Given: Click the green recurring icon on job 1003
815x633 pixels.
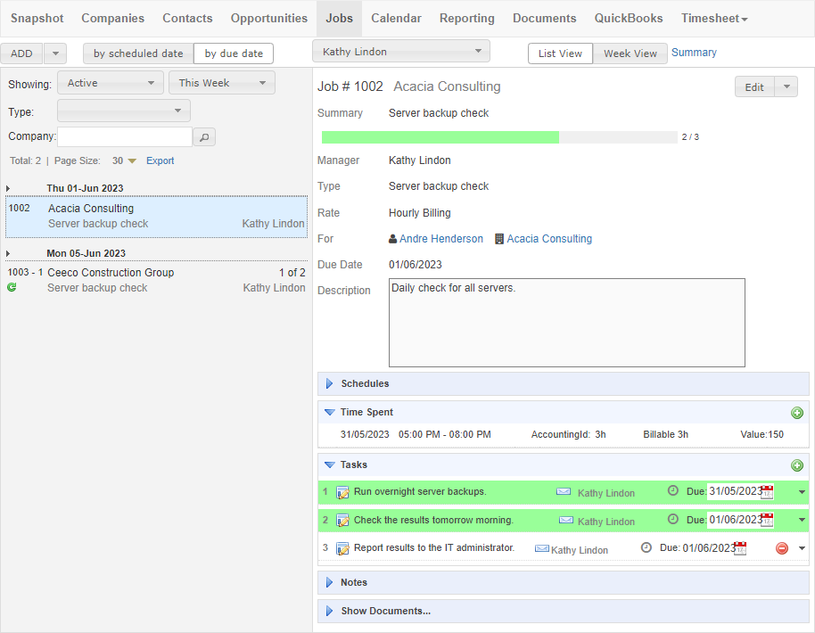Looking at the screenshot, I should pyautogui.click(x=12, y=287).
